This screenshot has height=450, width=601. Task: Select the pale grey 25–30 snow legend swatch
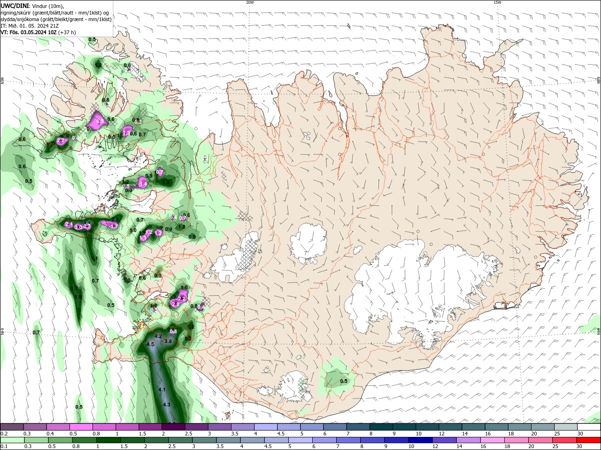(x=566, y=427)
